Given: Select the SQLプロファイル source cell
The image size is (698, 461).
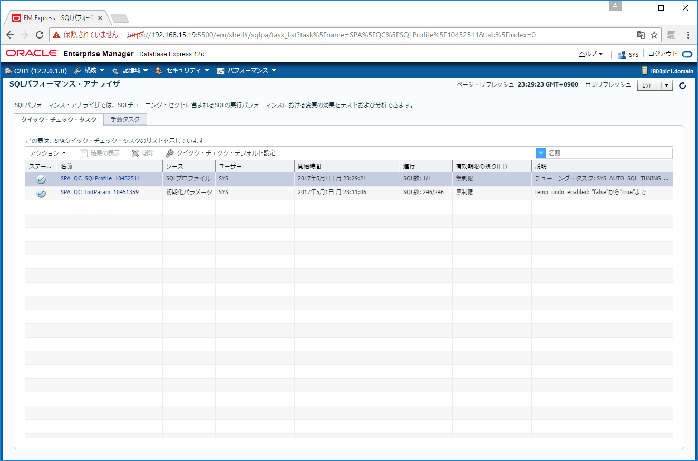Looking at the screenshot, I should pyautogui.click(x=188, y=179).
